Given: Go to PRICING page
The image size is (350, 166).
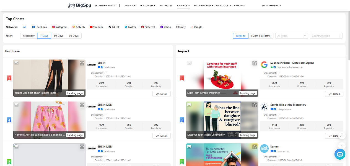Looking at the screenshot, I should [x=239, y=6].
